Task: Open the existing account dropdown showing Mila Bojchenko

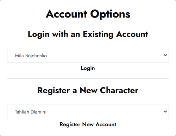Action: point(88,55)
